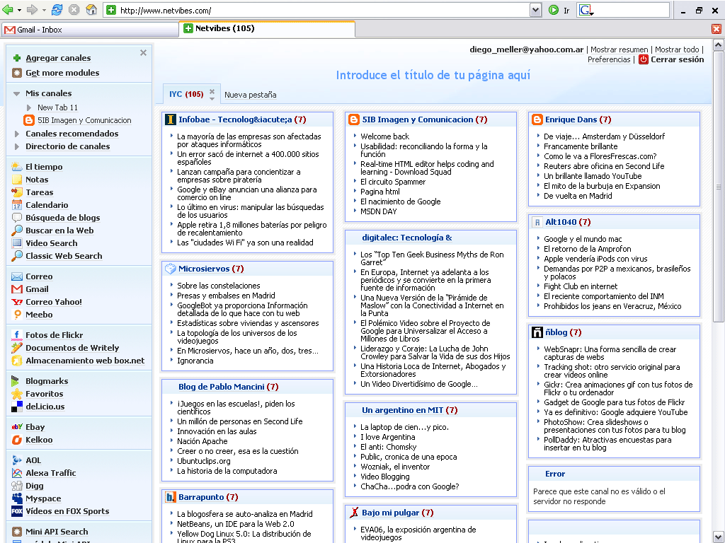Click the Correo Yahoo! icon

17,302
